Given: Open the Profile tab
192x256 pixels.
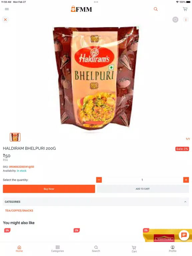Looking at the screenshot, I should 173,249.
